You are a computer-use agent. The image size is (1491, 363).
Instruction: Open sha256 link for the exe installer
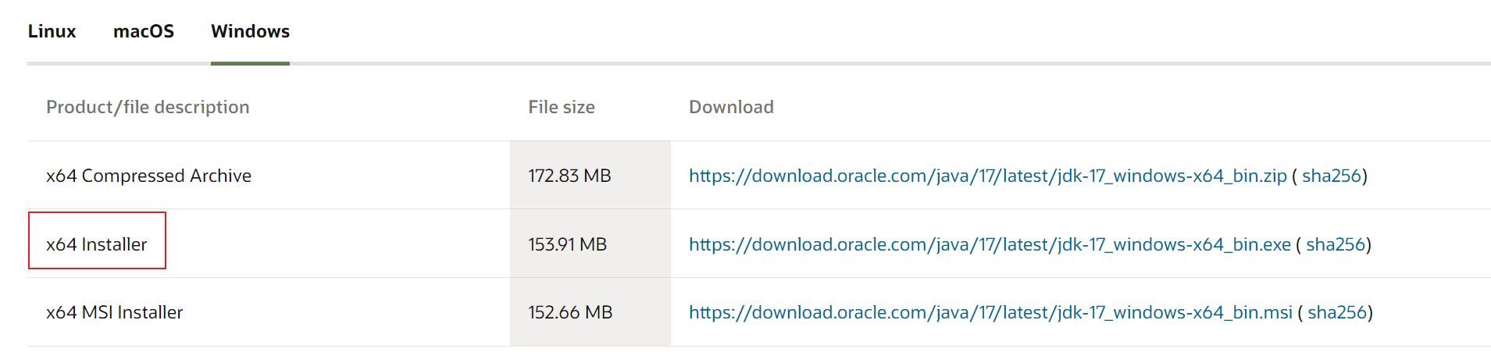click(1336, 244)
